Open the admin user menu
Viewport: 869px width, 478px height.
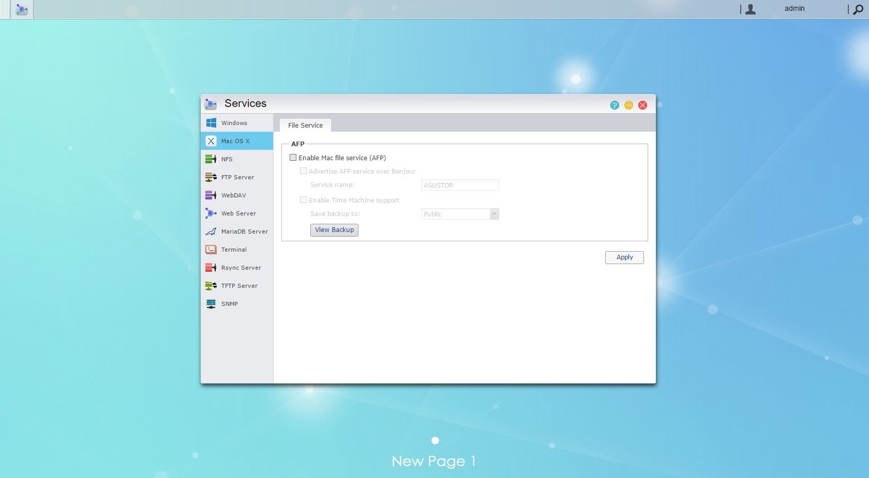coord(795,9)
